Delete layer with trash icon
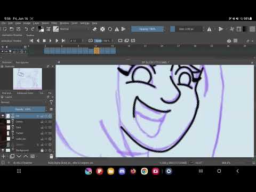The height and width of the screenshot is (192, 256). click(x=51, y=156)
